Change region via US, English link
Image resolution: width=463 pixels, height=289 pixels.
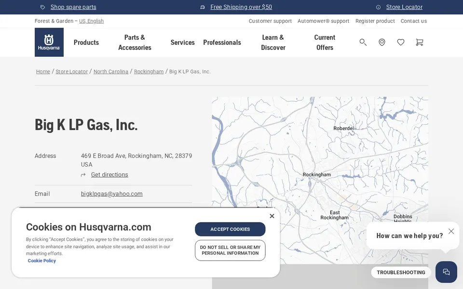click(92, 21)
